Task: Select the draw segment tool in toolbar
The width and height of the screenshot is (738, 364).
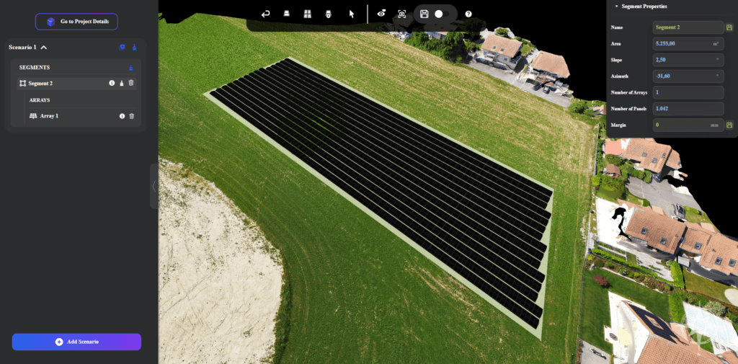Action: click(286, 14)
